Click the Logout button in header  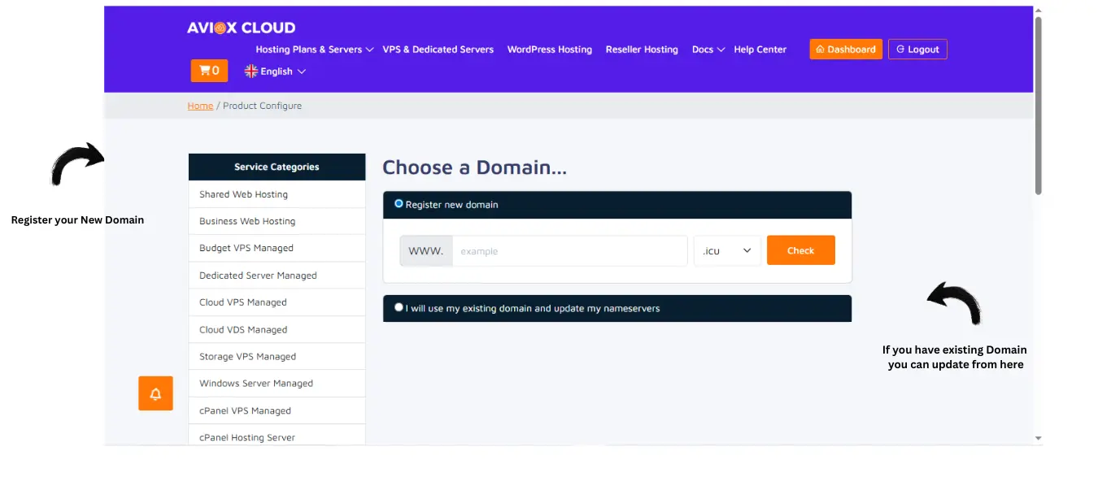point(917,50)
